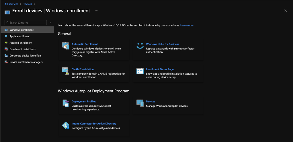This screenshot has width=293, height=142.
Task: Close the Enroll devices blade
Action: click(286, 11)
